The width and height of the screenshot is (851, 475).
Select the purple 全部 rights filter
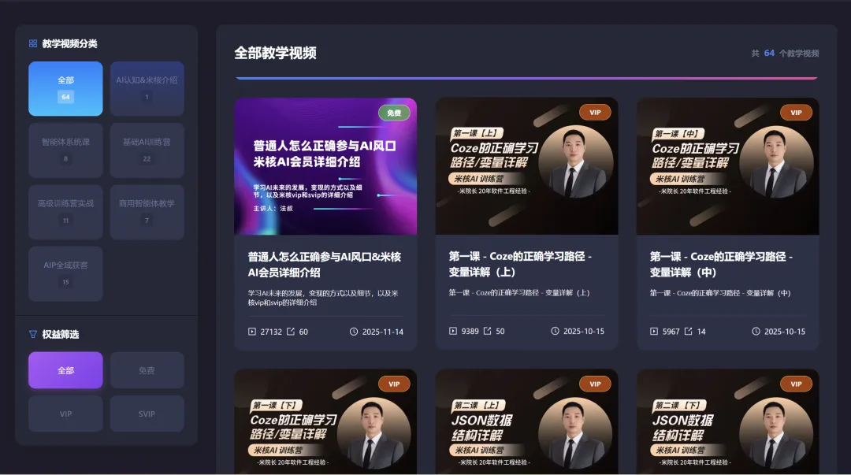[x=65, y=370]
